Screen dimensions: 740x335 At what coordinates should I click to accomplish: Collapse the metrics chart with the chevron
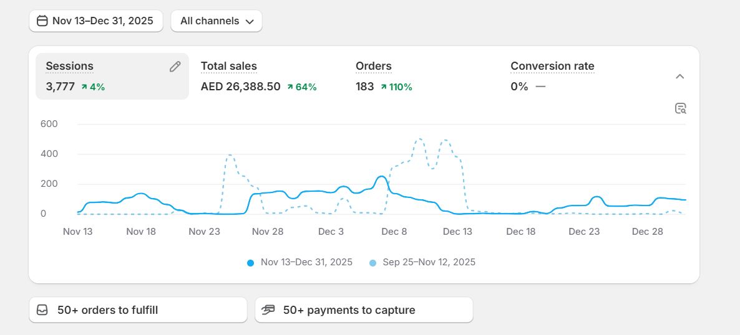click(x=680, y=77)
